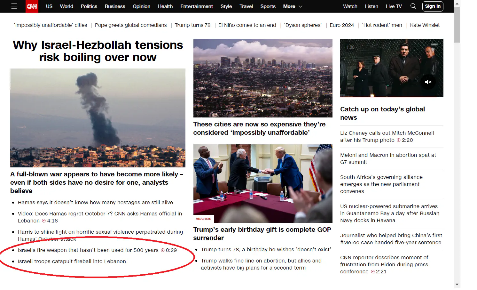Open the hamburger menu icon
Image resolution: width=477 pixels, height=290 pixels.
click(x=14, y=6)
